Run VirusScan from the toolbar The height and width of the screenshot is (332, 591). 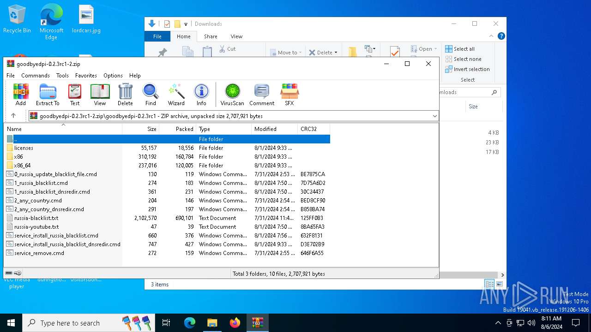(232, 95)
